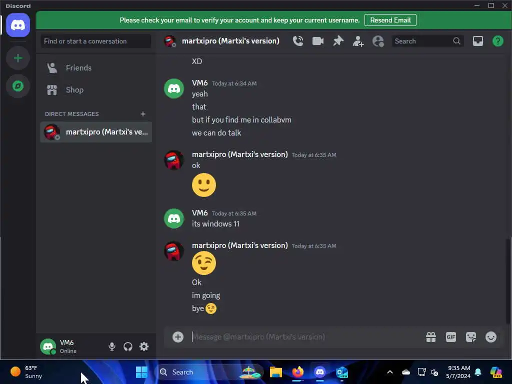Open File Explorer from taskbar

pos(275,372)
